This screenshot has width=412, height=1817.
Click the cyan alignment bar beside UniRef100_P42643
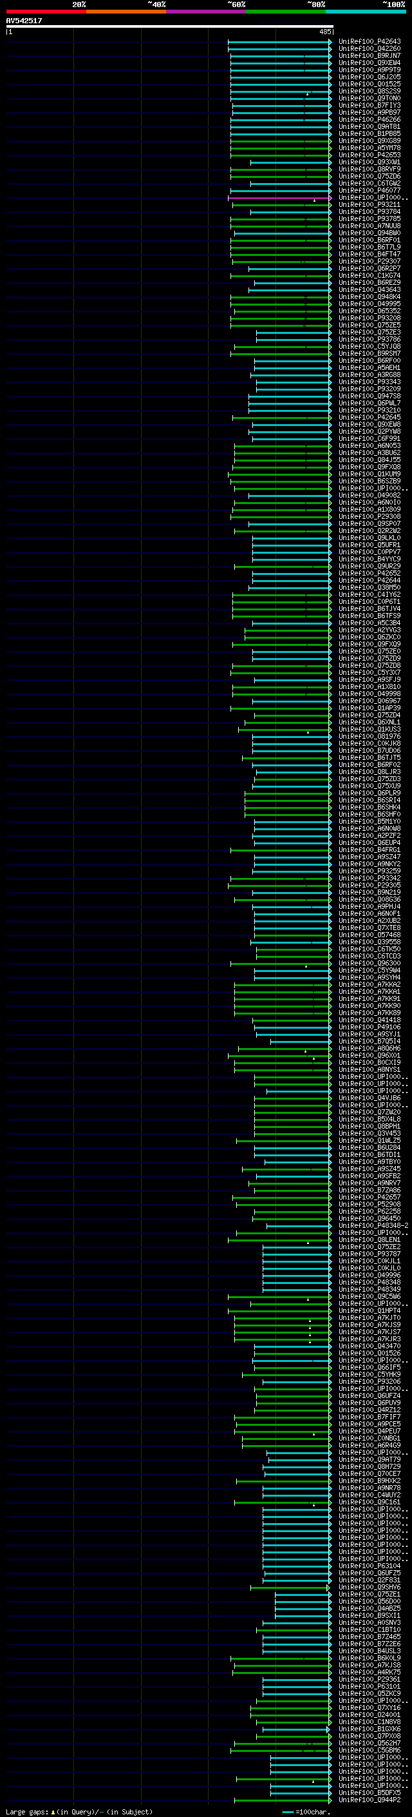tap(279, 43)
